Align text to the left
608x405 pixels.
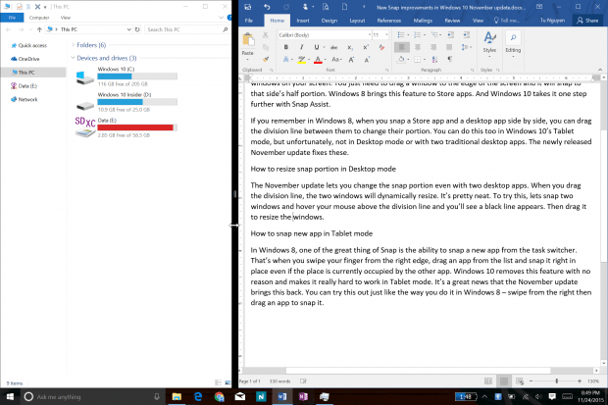tap(402, 47)
